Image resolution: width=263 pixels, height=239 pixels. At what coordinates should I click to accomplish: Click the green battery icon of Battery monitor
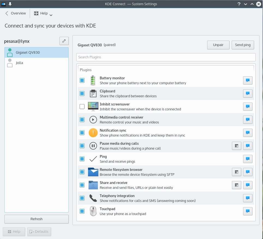tap(93, 80)
